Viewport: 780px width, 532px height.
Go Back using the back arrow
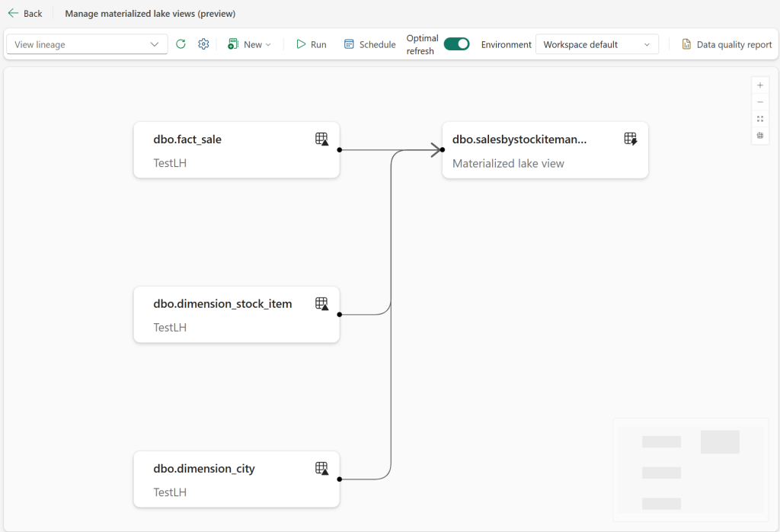tap(25, 13)
